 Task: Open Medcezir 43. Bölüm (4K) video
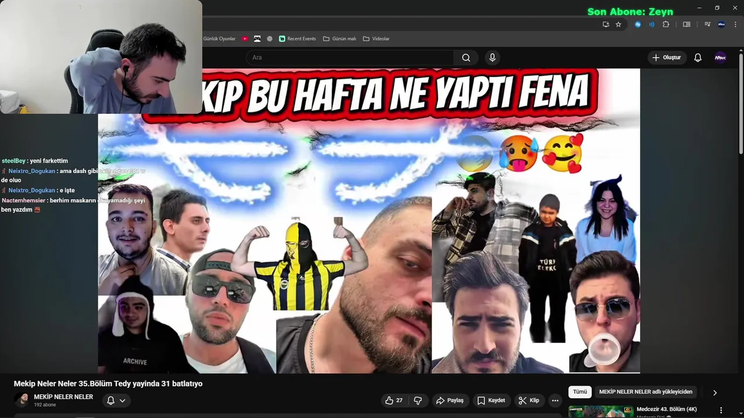[x=667, y=409]
